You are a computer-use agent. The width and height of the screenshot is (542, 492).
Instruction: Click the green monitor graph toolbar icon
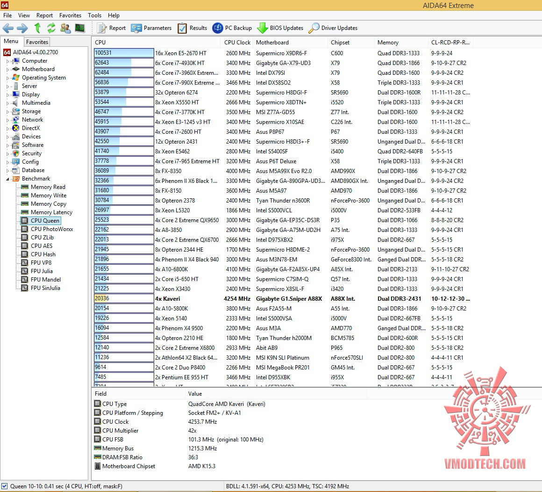80,28
